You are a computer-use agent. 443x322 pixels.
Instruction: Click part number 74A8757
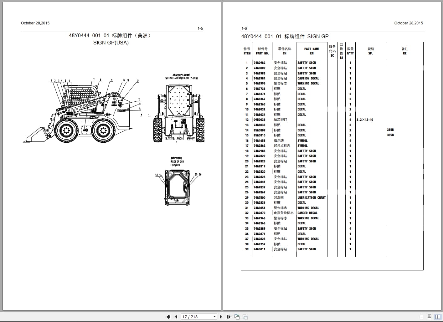point(259,244)
